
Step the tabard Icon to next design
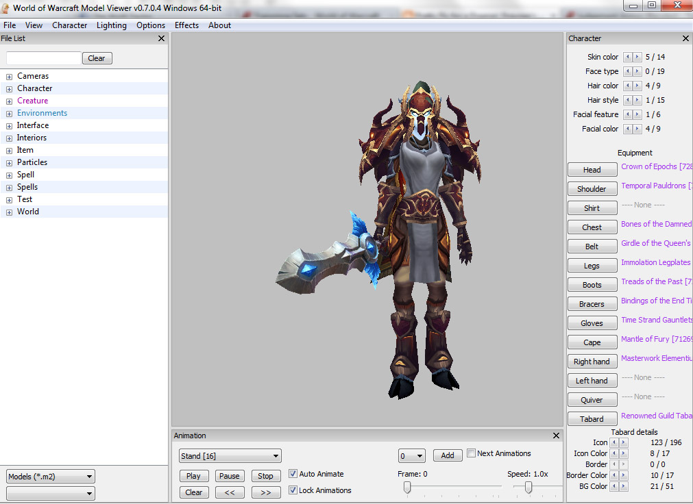(624, 442)
